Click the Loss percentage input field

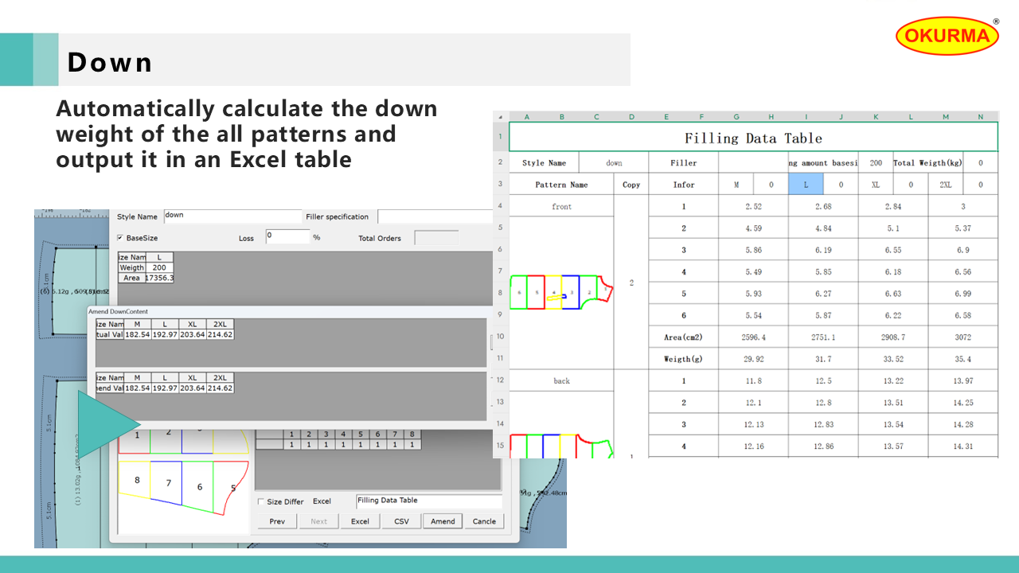(287, 237)
